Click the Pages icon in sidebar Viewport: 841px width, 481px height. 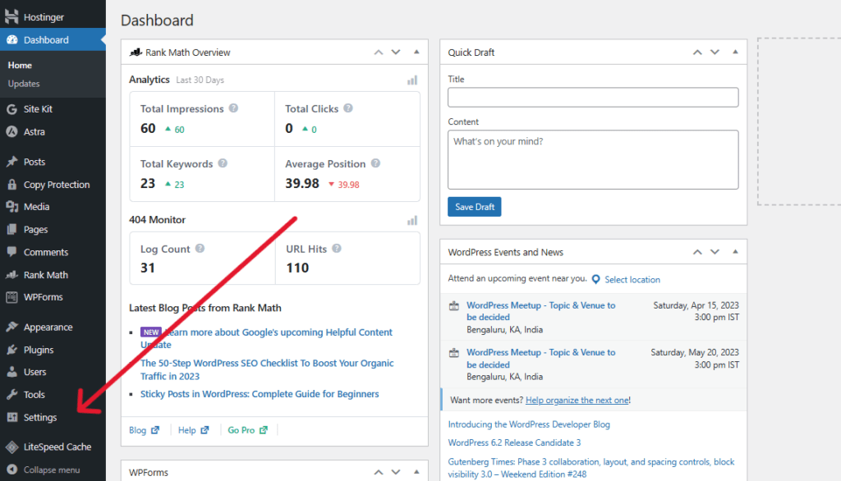coord(11,229)
